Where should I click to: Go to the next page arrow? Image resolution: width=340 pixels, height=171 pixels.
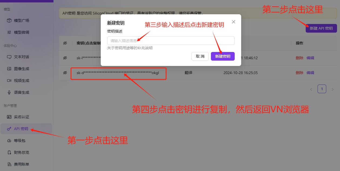[332, 89]
